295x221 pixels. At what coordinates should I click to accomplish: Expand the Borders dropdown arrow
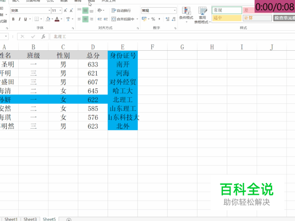pyautogui.click(x=41, y=19)
